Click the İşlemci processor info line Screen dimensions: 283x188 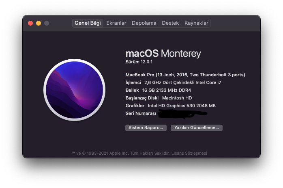[x=174, y=82]
